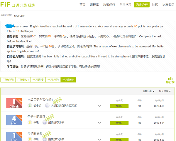Image resolution: width=176 pixels, height=141 pixels.
Task: Click the course book icon beside 六级口语自我介绍专练
Action: pyautogui.click(x=47, y=106)
